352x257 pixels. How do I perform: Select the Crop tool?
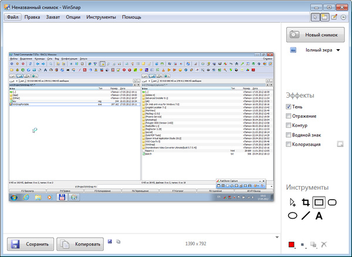click(x=304, y=203)
